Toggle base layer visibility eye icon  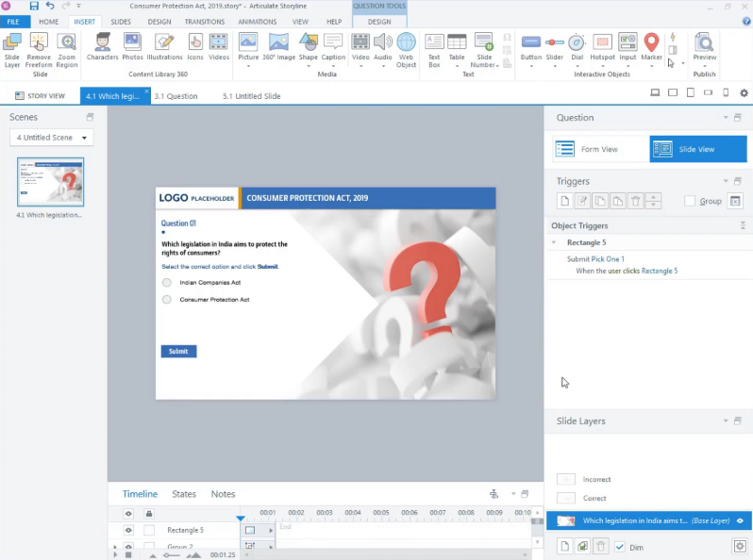click(x=740, y=520)
